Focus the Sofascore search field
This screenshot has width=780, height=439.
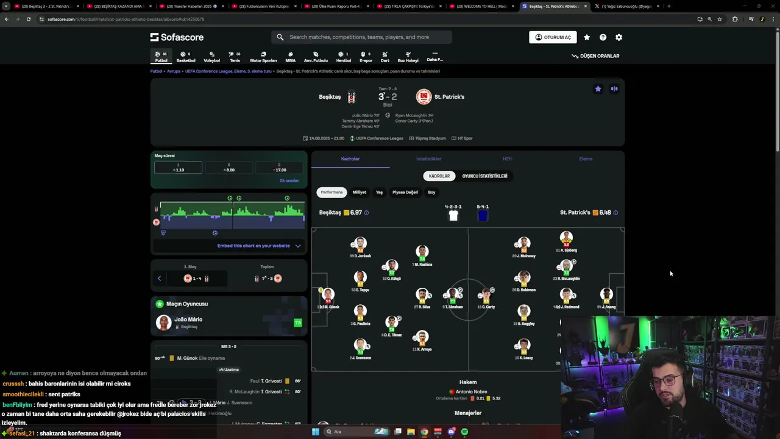pyautogui.click(x=362, y=37)
